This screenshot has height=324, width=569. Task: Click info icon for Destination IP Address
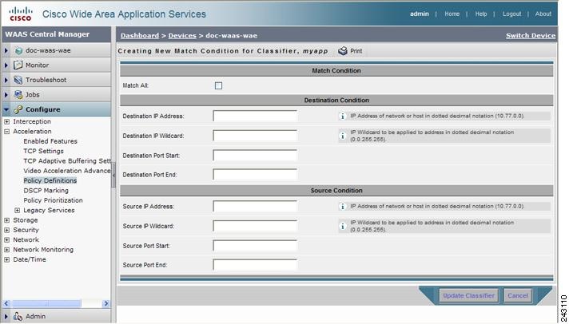click(342, 116)
